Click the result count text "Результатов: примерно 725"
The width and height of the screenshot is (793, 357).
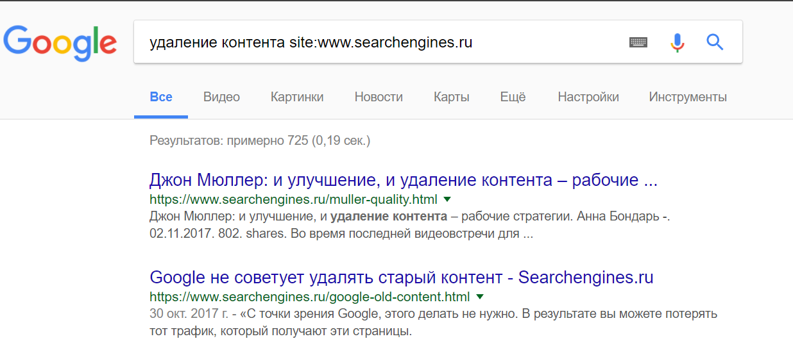coord(259,140)
